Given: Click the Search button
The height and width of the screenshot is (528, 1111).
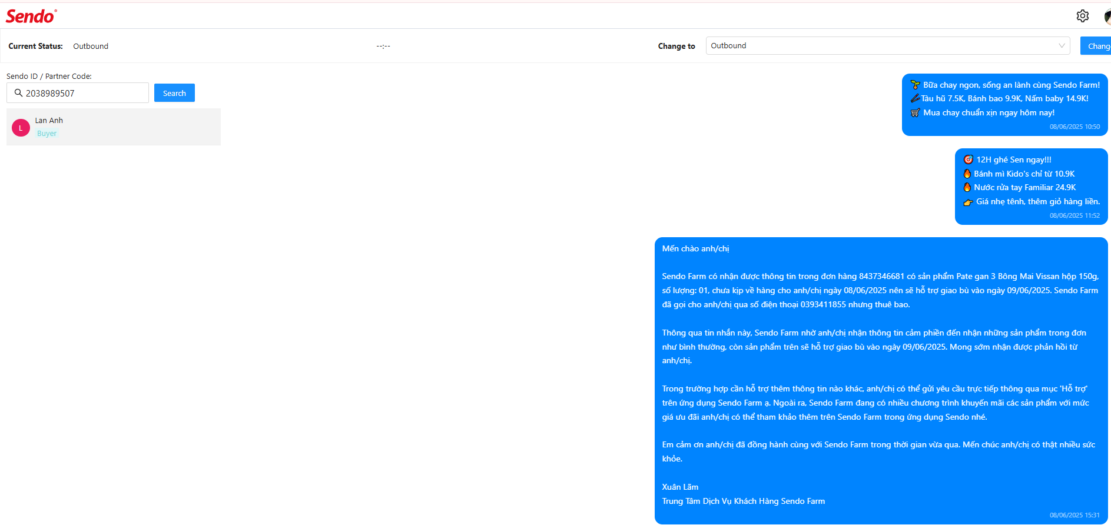Looking at the screenshot, I should 174,93.
